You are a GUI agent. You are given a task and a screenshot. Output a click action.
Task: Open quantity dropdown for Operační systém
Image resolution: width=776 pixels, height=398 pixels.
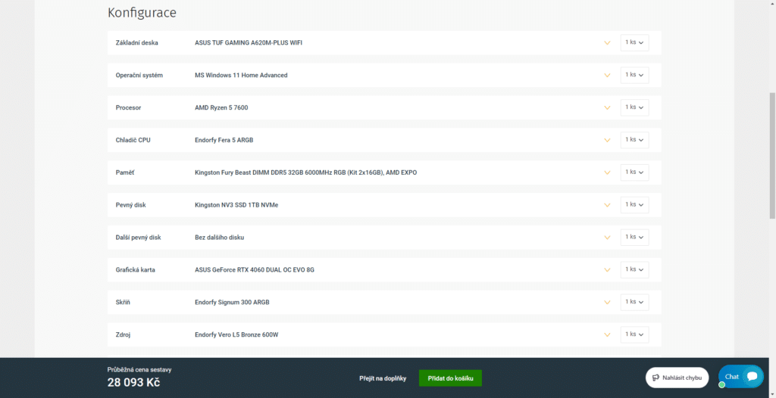(634, 75)
